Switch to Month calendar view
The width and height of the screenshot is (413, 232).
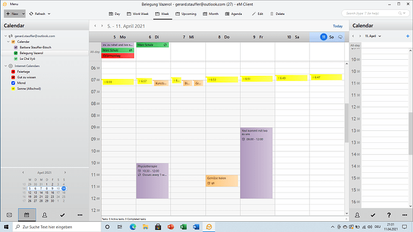(211, 14)
